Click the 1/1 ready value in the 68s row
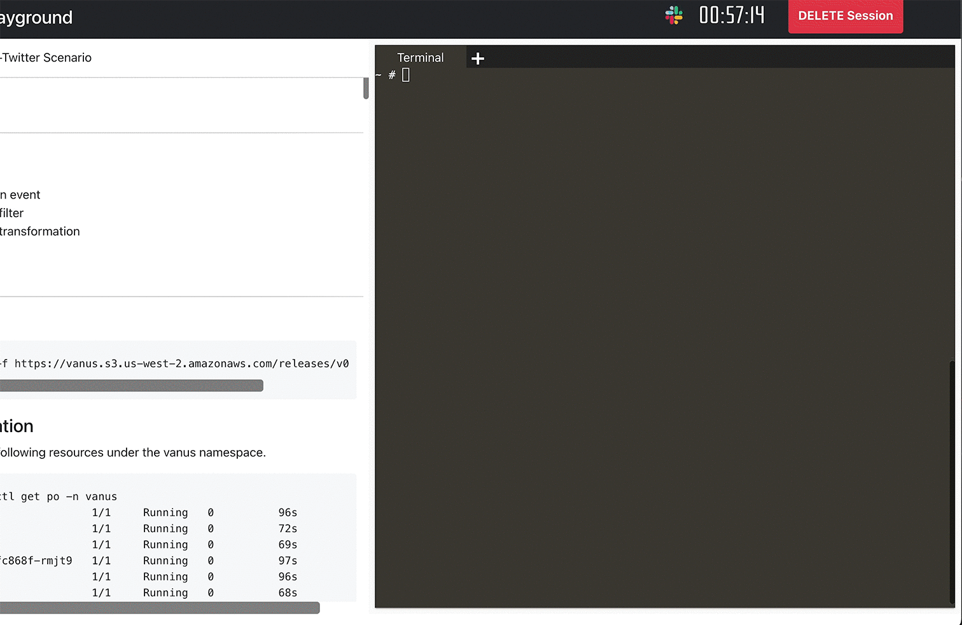Viewport: 962px width, 625px height. tap(101, 593)
